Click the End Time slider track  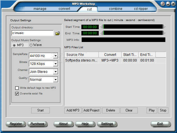coord(133,33)
